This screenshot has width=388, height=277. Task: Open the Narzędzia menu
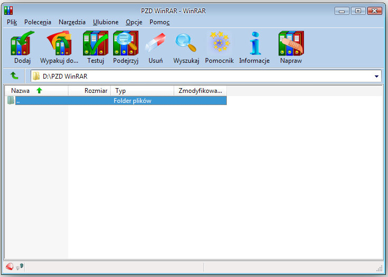(72, 22)
